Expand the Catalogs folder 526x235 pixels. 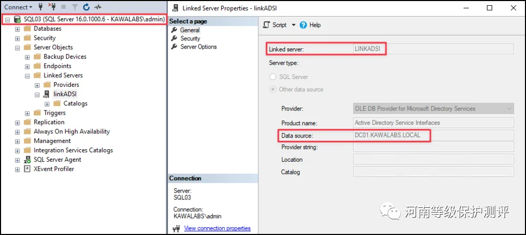[47, 104]
